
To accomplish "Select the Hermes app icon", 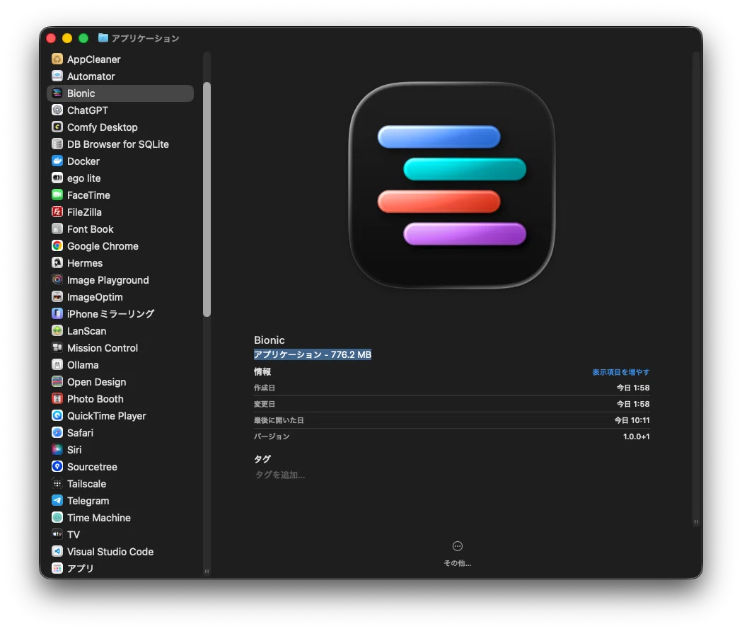I will pos(57,263).
